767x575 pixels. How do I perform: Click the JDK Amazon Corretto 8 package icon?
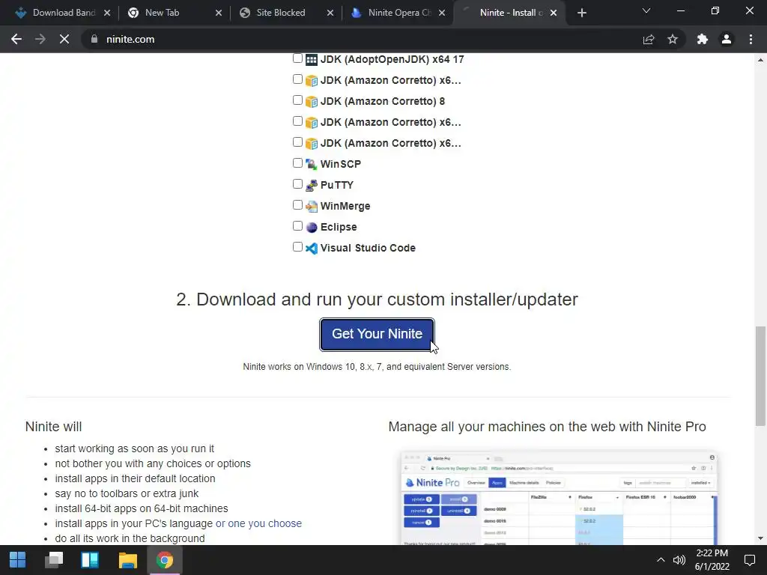312,102
